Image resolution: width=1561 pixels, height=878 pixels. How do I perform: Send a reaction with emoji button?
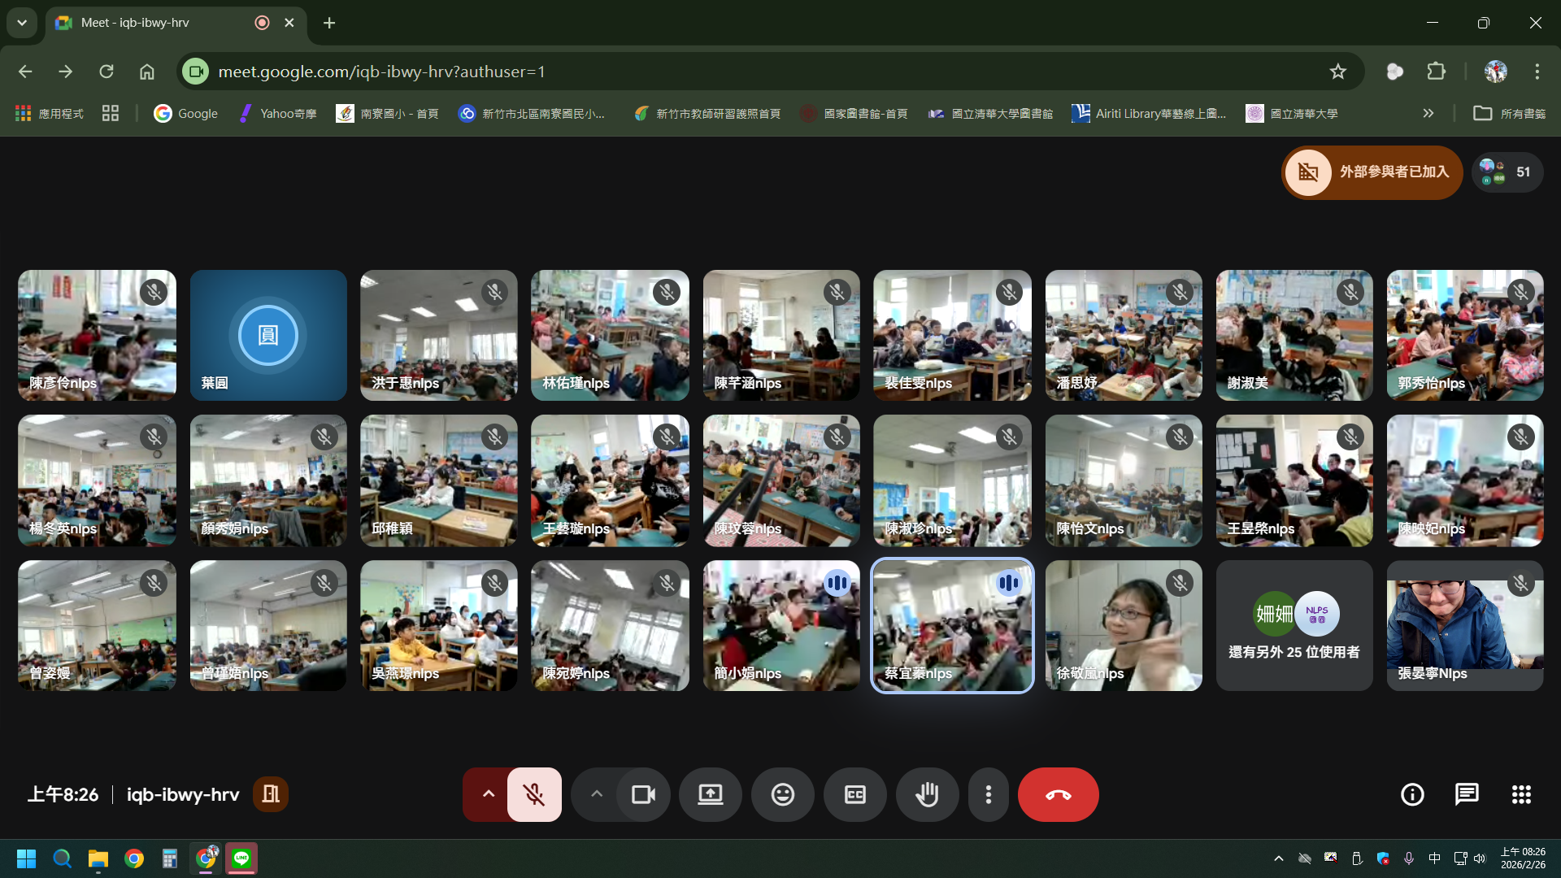point(782,794)
